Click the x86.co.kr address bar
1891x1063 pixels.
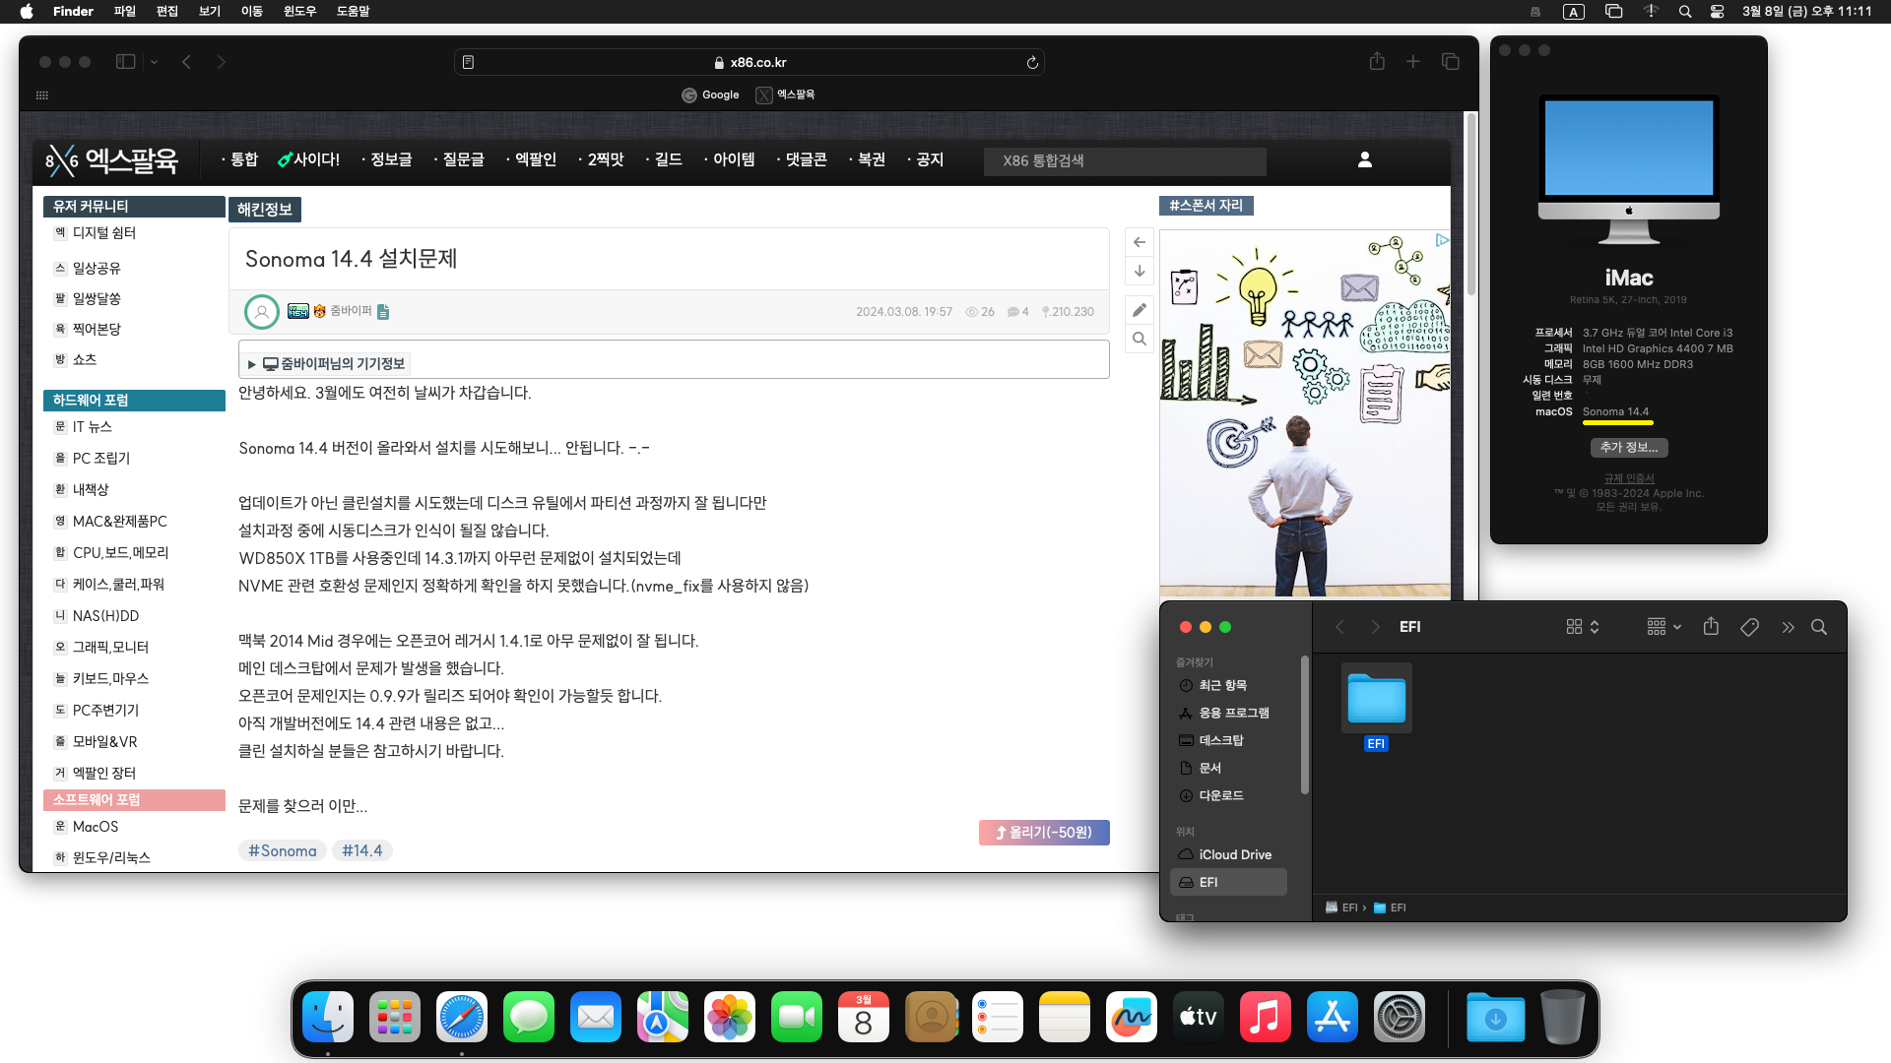(750, 62)
